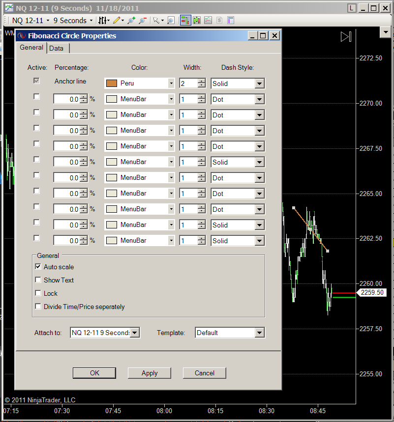394x422 pixels.
Task: Open the chart style bars menu icon
Action: (x=102, y=21)
